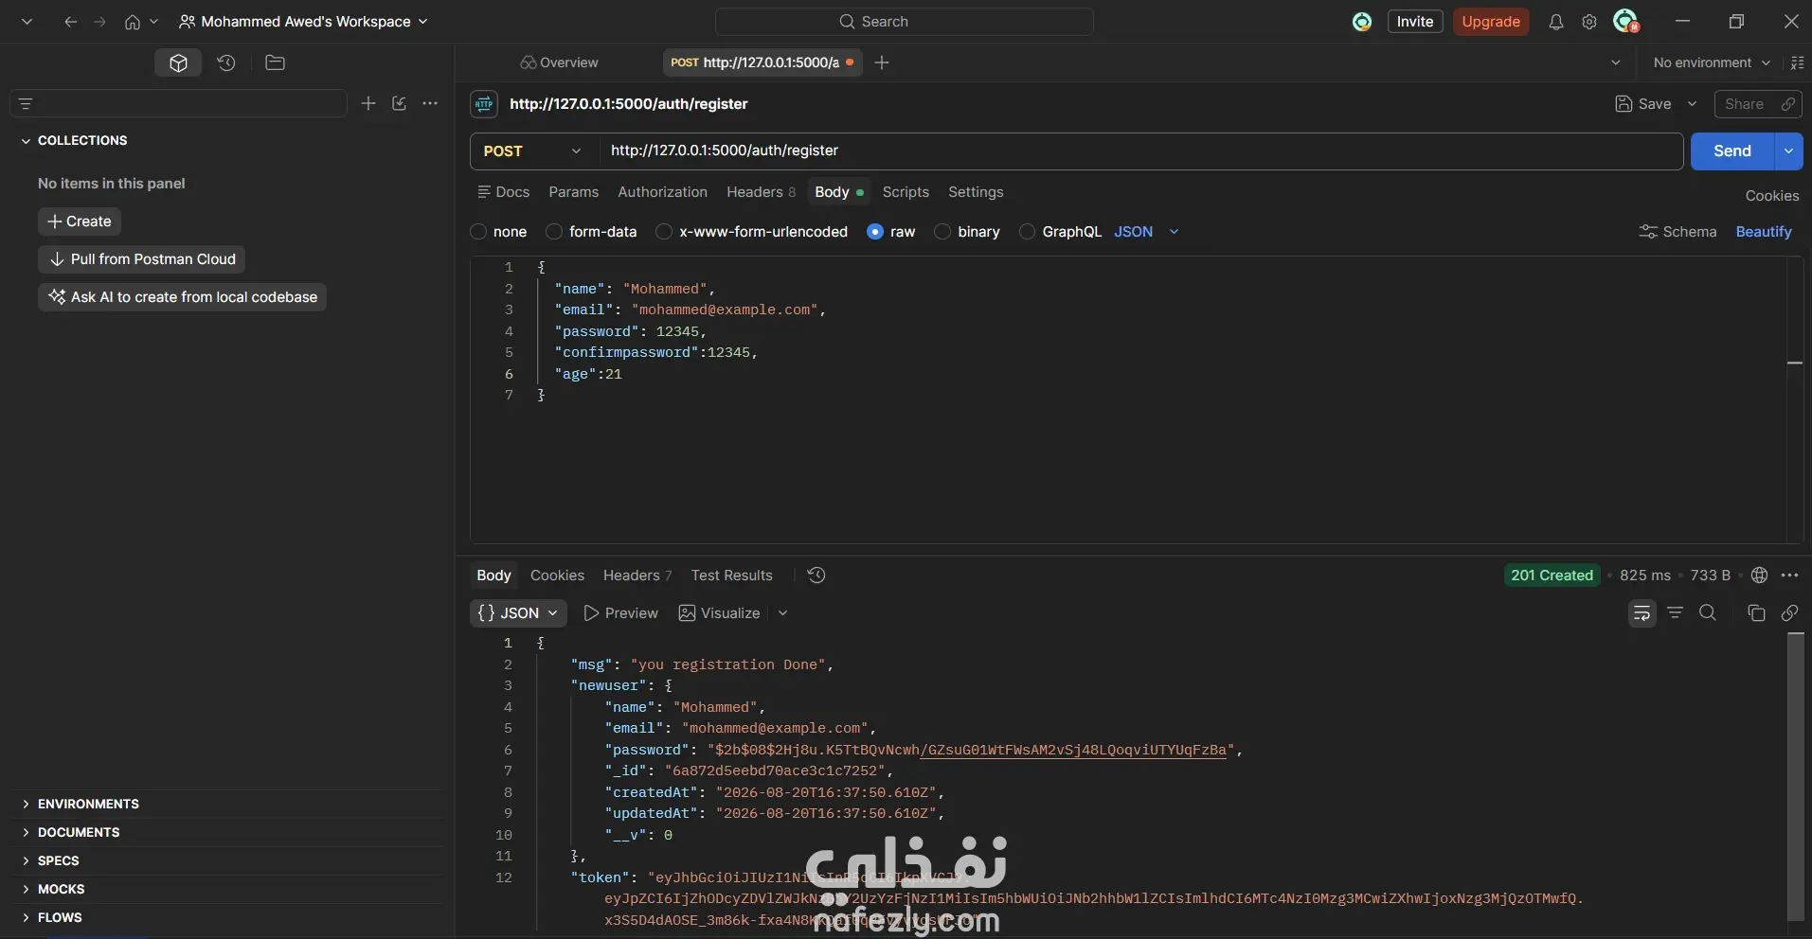Click the network globe icon in response bar
Image resolution: width=1812 pixels, height=939 pixels.
coord(1759,576)
